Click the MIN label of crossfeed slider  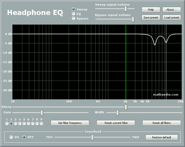(49, 137)
